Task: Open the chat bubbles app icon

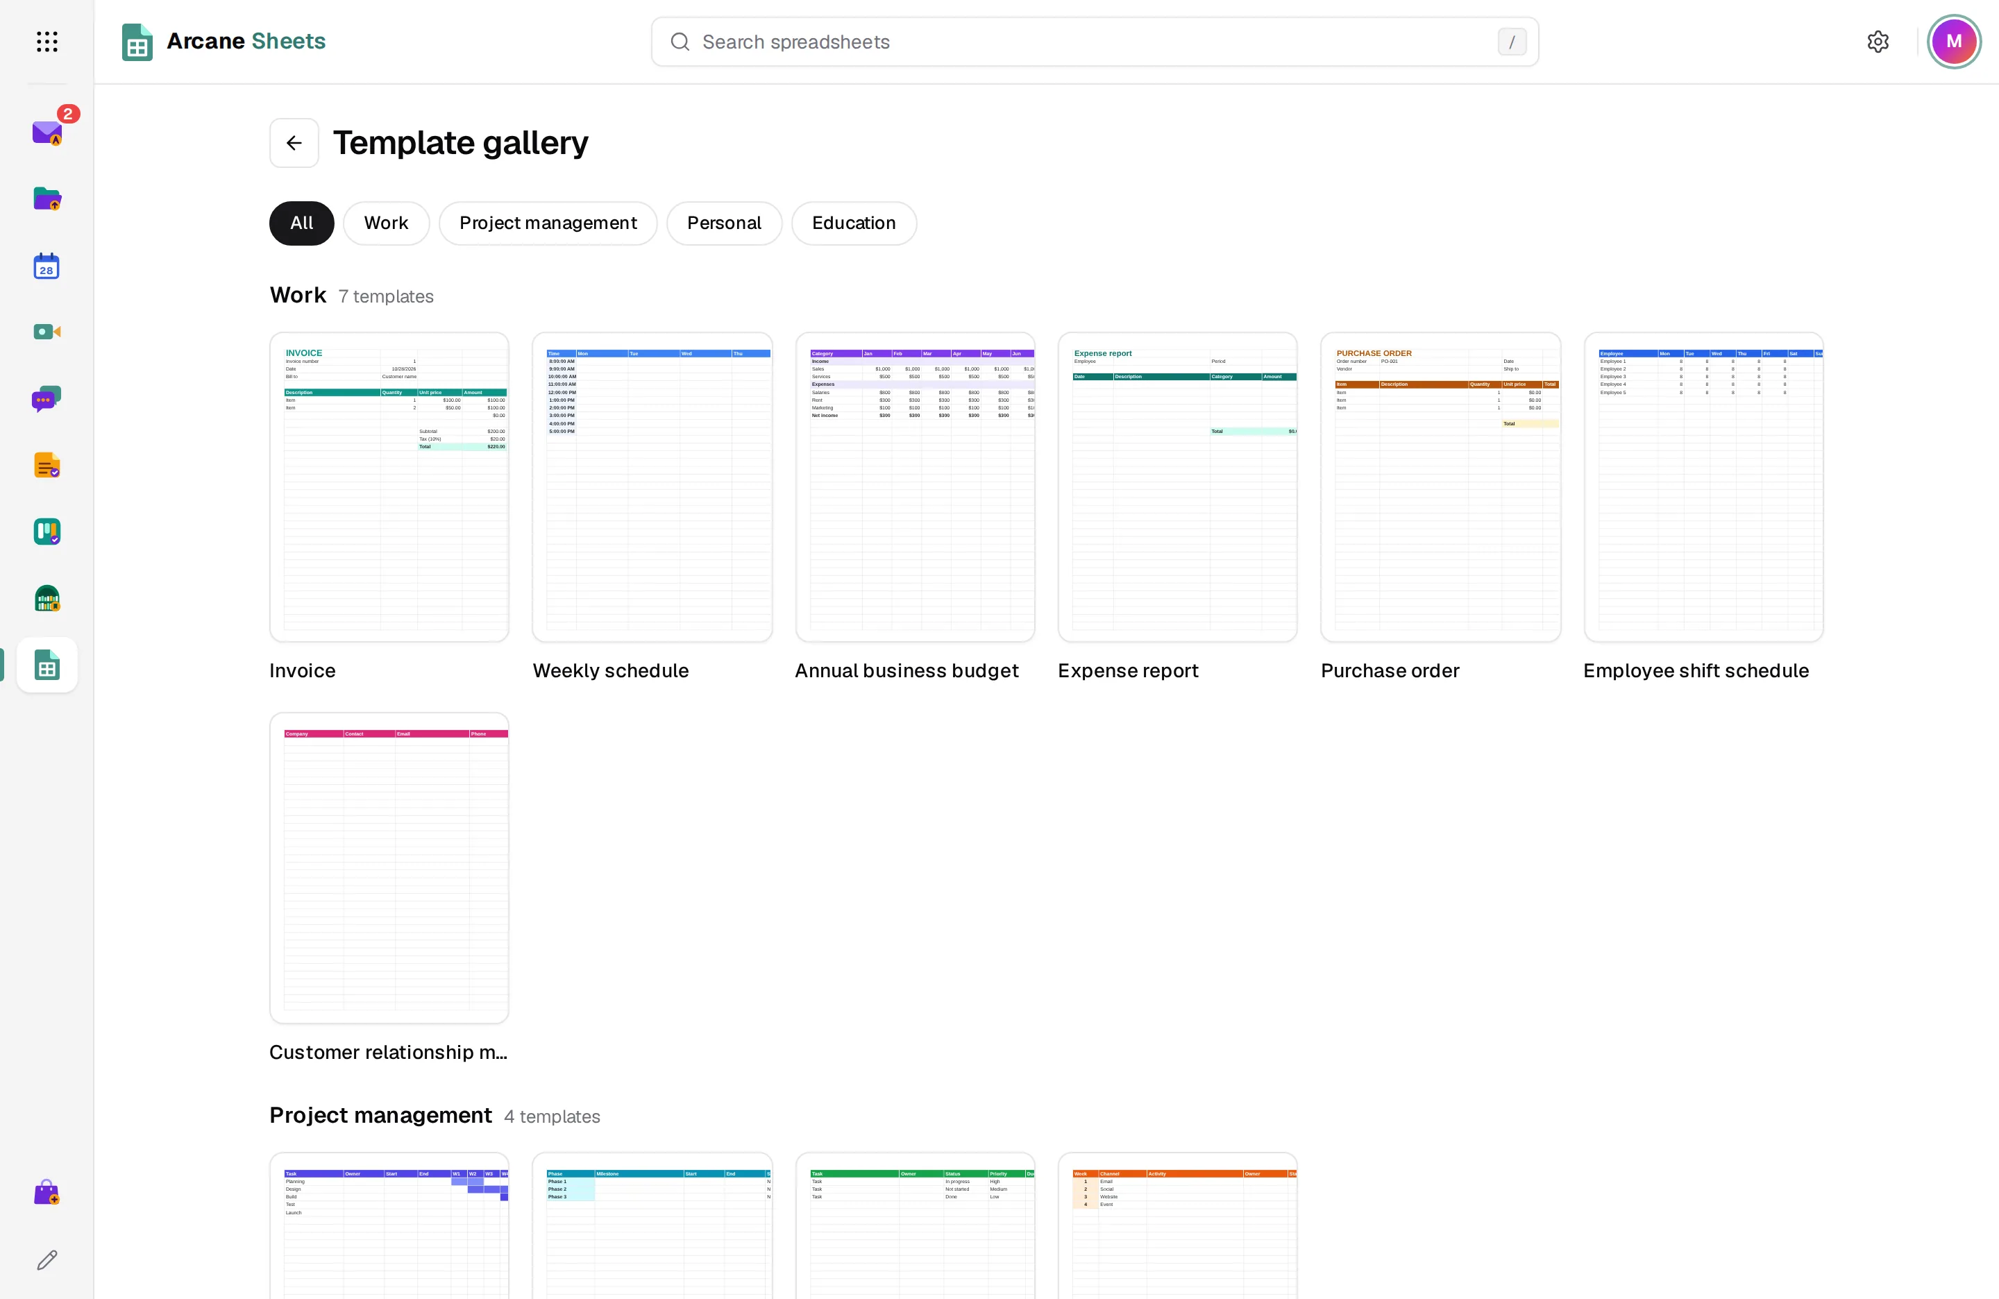Action: pyautogui.click(x=47, y=399)
